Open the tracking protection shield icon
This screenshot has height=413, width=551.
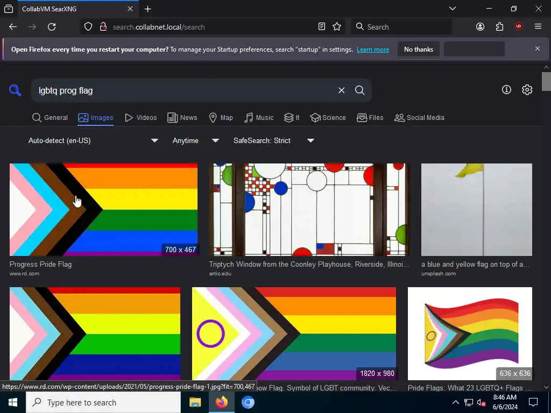[88, 27]
